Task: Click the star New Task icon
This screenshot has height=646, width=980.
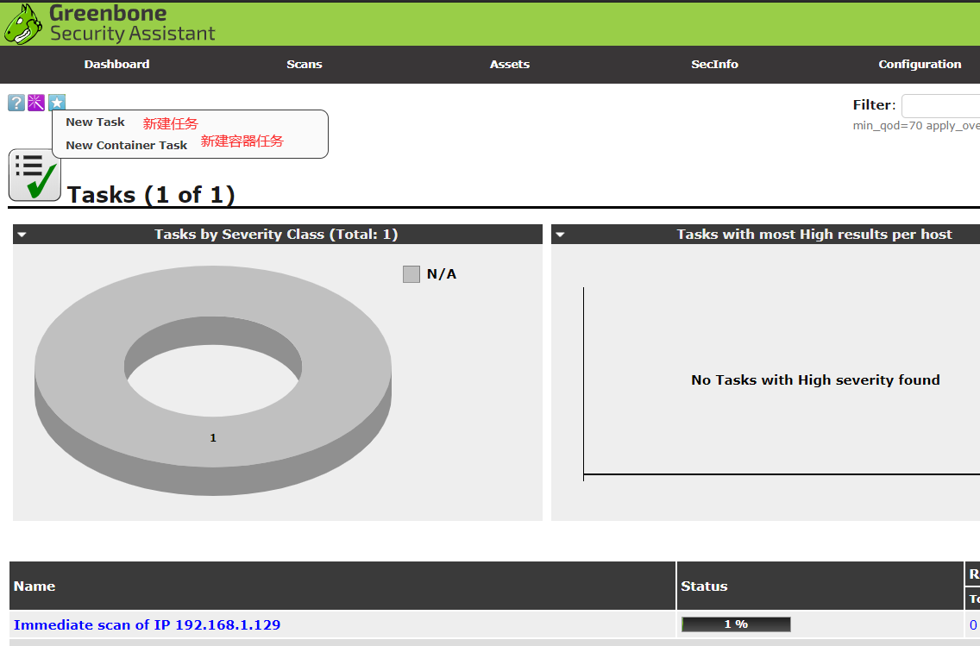Action: tap(57, 103)
